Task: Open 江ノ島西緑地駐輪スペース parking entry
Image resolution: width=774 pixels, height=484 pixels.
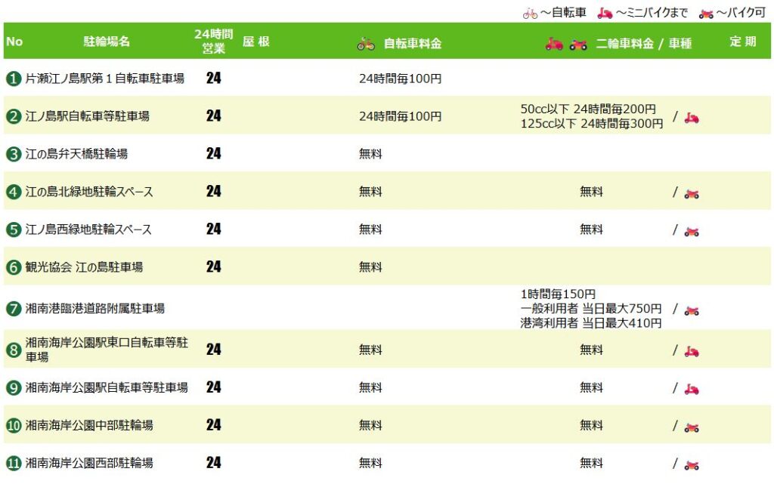Action: tap(88, 230)
